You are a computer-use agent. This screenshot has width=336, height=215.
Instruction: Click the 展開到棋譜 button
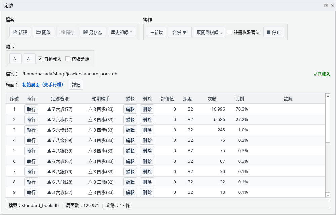click(x=209, y=32)
